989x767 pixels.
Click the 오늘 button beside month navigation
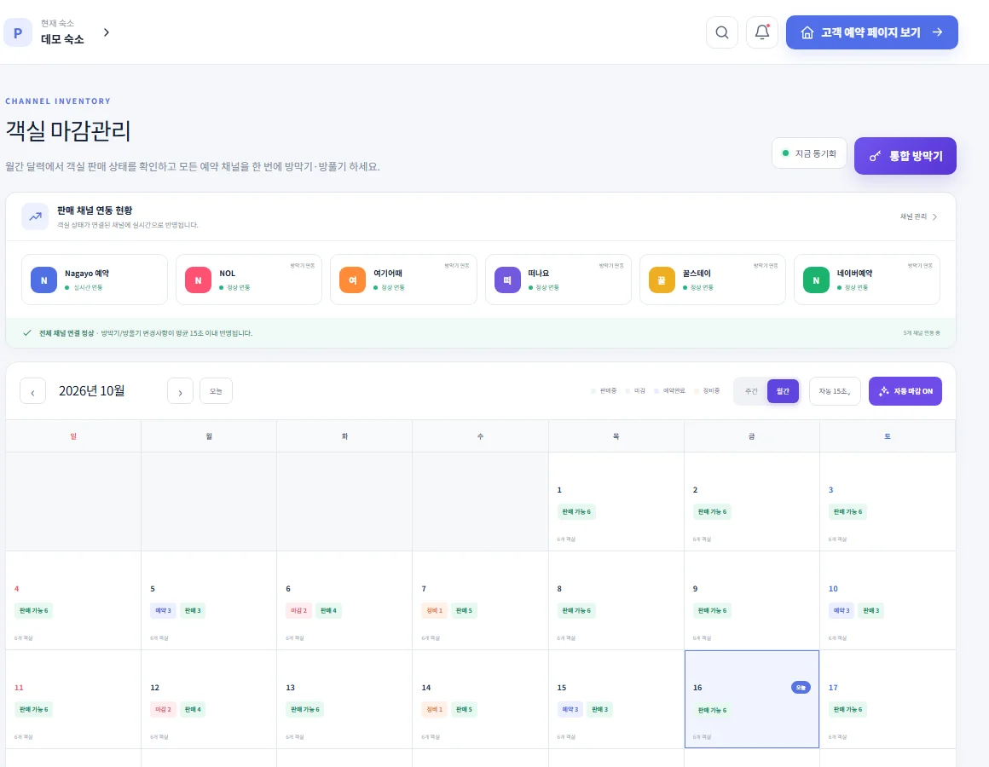tap(216, 391)
